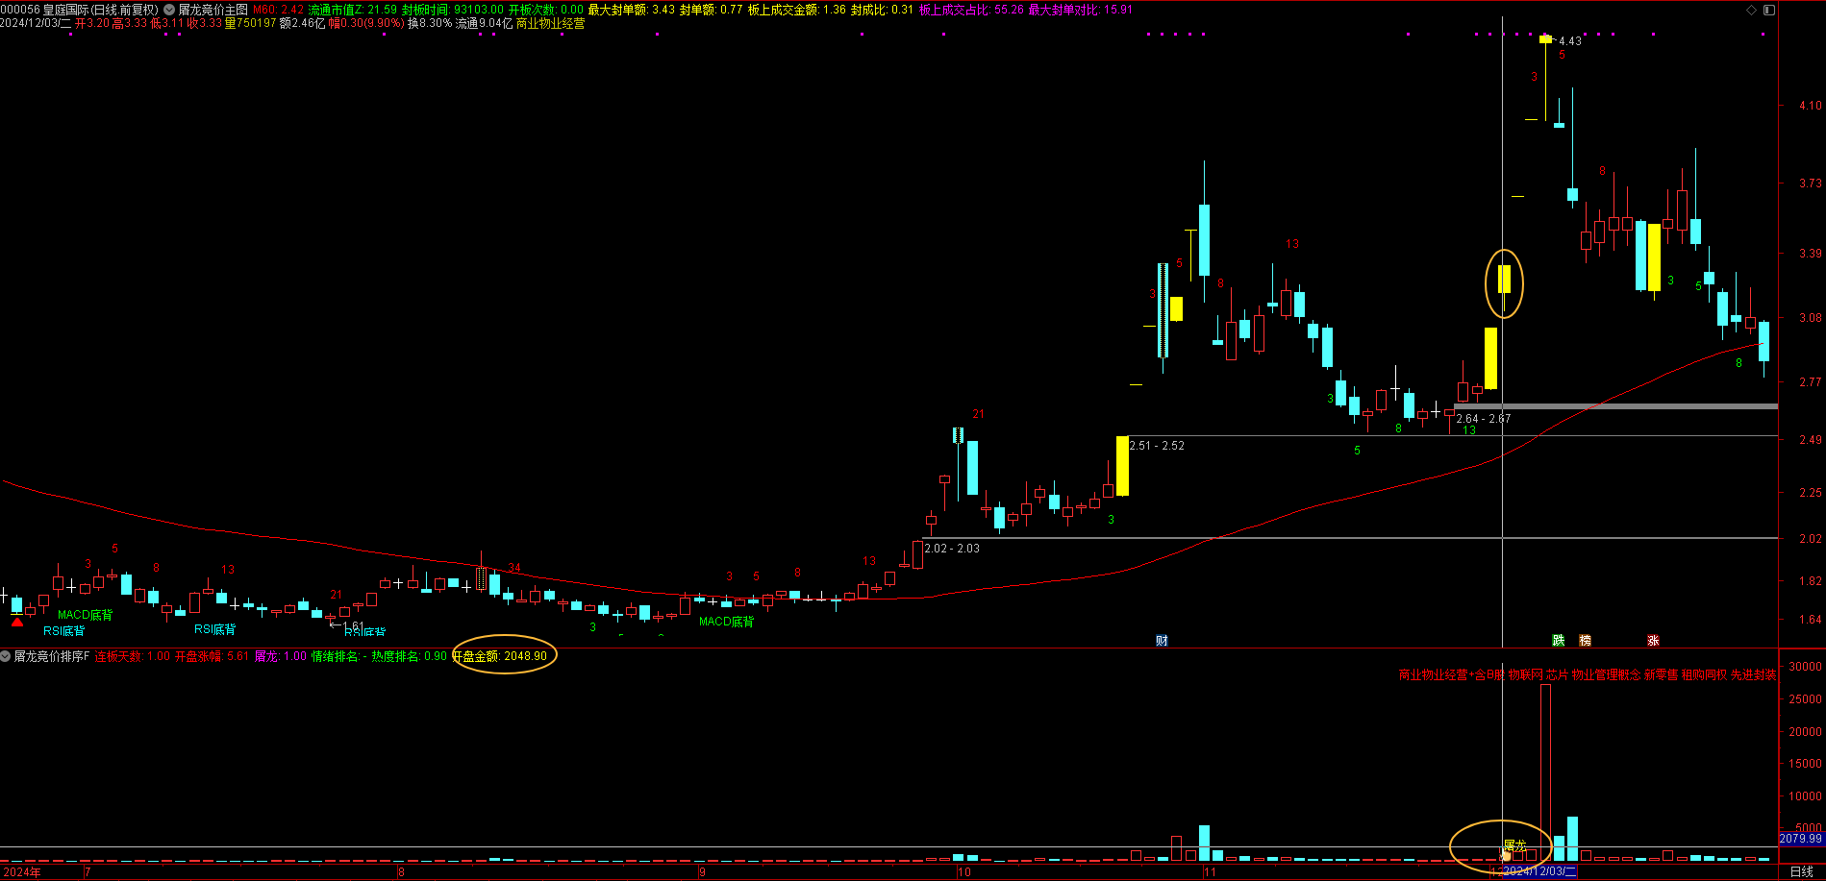Click the 财 marker icon below the chart
Image resolution: width=1826 pixels, height=881 pixels.
click(1162, 641)
